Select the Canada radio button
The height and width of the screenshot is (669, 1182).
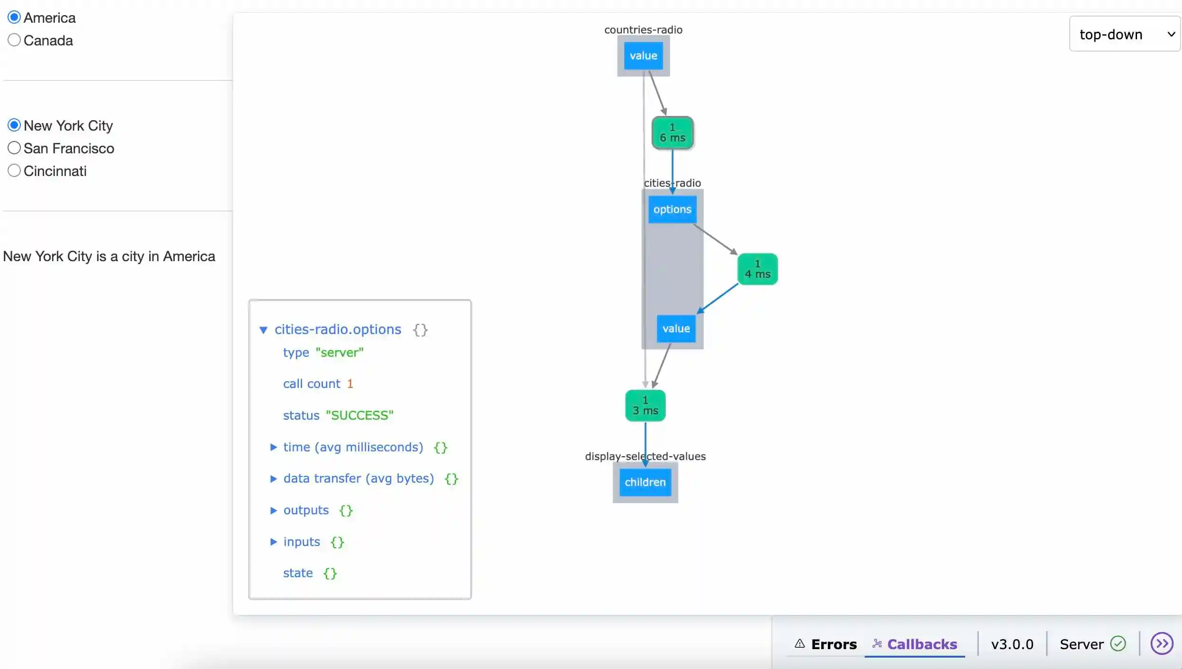[x=14, y=40]
